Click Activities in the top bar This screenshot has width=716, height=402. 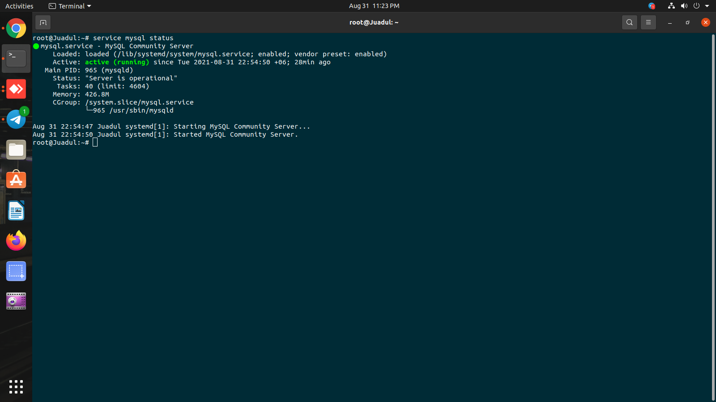click(x=19, y=6)
